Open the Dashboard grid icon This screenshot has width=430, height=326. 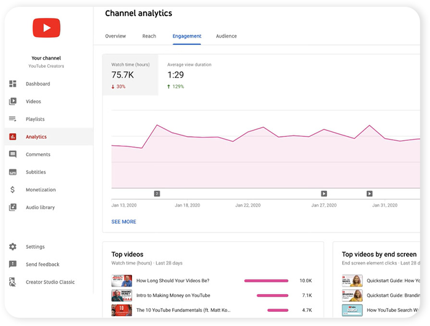point(13,84)
